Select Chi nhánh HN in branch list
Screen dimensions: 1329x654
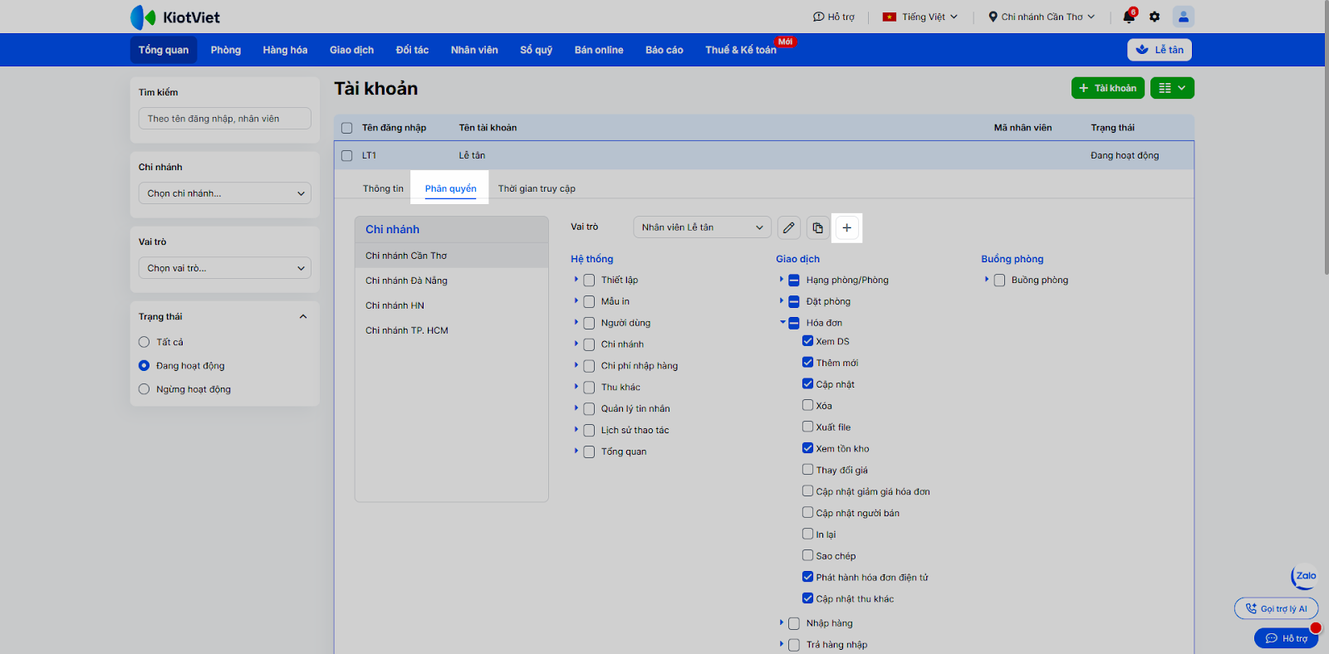click(x=452, y=305)
